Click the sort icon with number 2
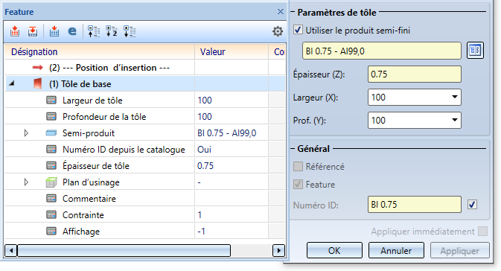 click(112, 31)
